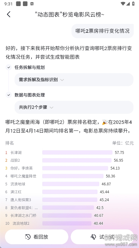Image resolution: width=139 pixels, height=248 pixels.
Task: Tap the 你好，李焕英 ranking row
Action: (69, 168)
